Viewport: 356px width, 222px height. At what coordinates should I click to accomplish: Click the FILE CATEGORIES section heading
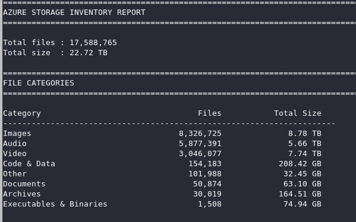(x=39, y=83)
